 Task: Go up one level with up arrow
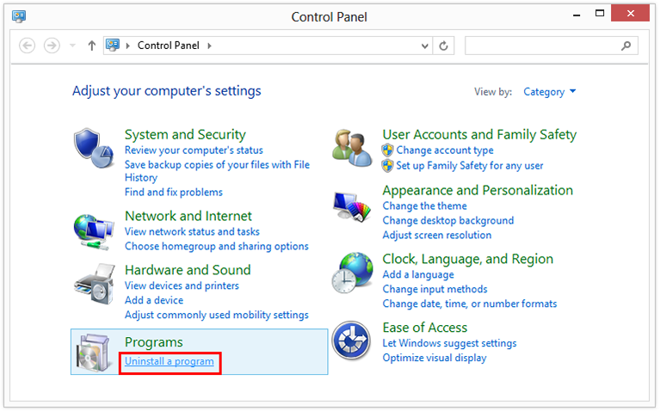(92, 46)
